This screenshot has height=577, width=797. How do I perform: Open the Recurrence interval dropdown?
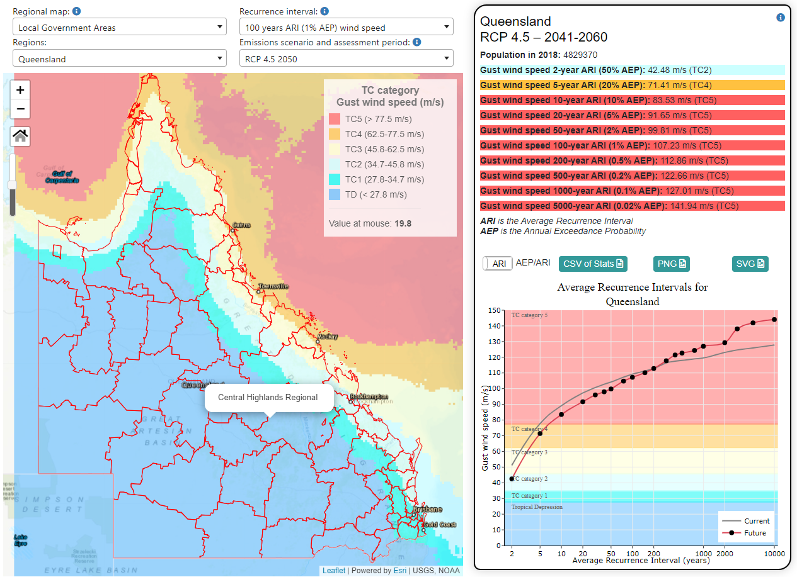click(346, 28)
